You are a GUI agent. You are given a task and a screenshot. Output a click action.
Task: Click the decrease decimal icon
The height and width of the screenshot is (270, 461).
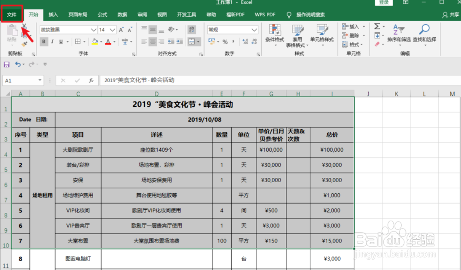[254, 42]
